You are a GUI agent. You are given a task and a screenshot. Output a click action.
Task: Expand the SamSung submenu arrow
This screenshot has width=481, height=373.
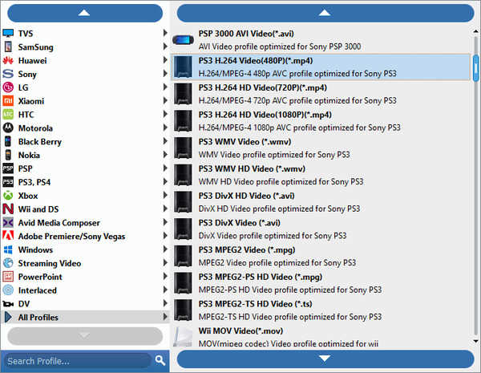tap(165, 47)
